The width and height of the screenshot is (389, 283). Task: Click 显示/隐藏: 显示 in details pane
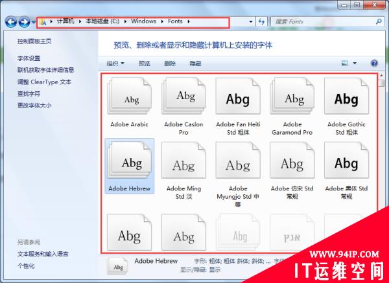pyautogui.click(x=200, y=269)
